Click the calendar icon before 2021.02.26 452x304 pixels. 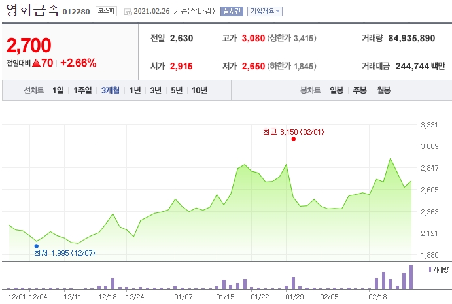tap(128, 12)
